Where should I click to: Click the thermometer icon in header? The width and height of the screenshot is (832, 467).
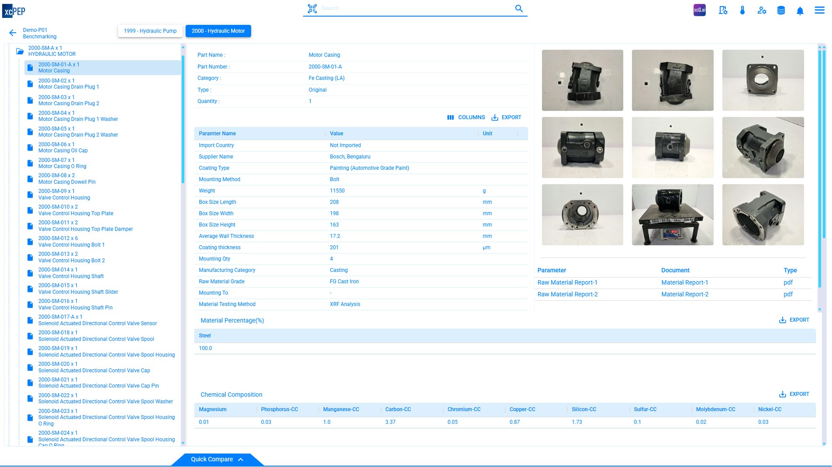pyautogui.click(x=742, y=10)
